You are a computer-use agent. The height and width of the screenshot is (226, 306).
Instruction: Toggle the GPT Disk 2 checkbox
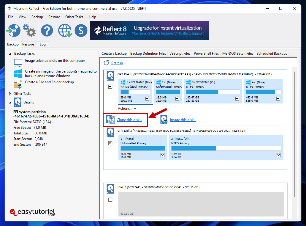tap(110, 143)
